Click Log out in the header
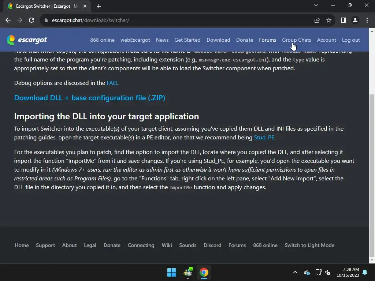 tap(351, 40)
